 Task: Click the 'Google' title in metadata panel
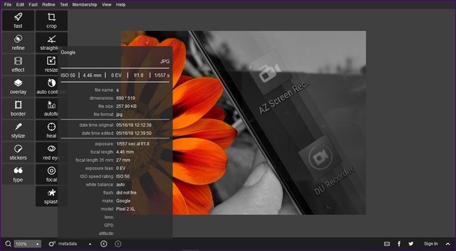click(x=68, y=53)
